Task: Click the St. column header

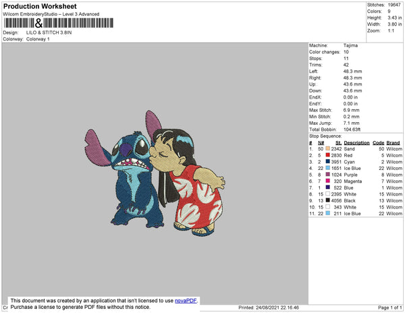Action: (x=340, y=143)
